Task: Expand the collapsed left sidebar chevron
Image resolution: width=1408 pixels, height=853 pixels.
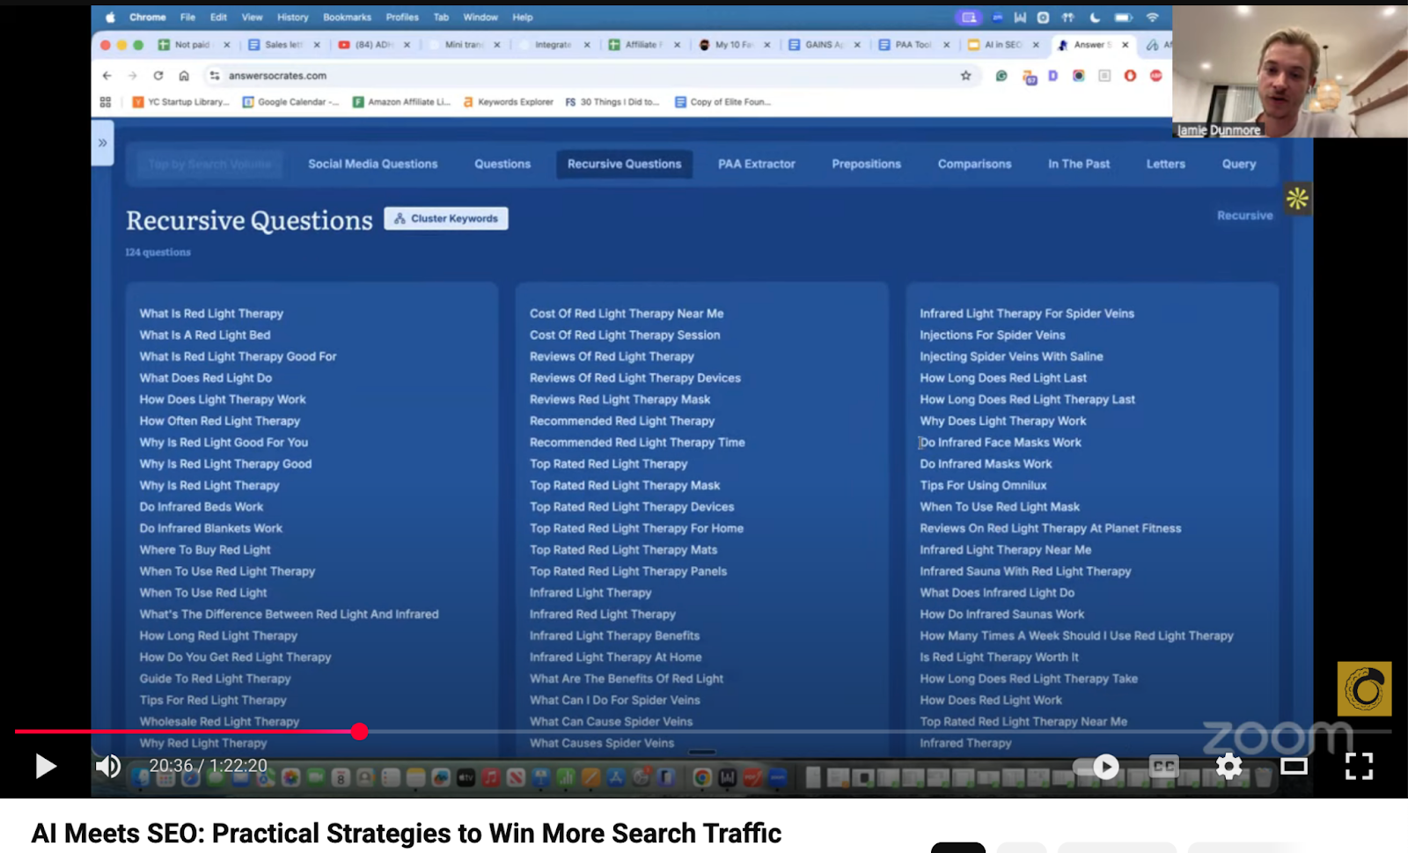Action: 103,142
